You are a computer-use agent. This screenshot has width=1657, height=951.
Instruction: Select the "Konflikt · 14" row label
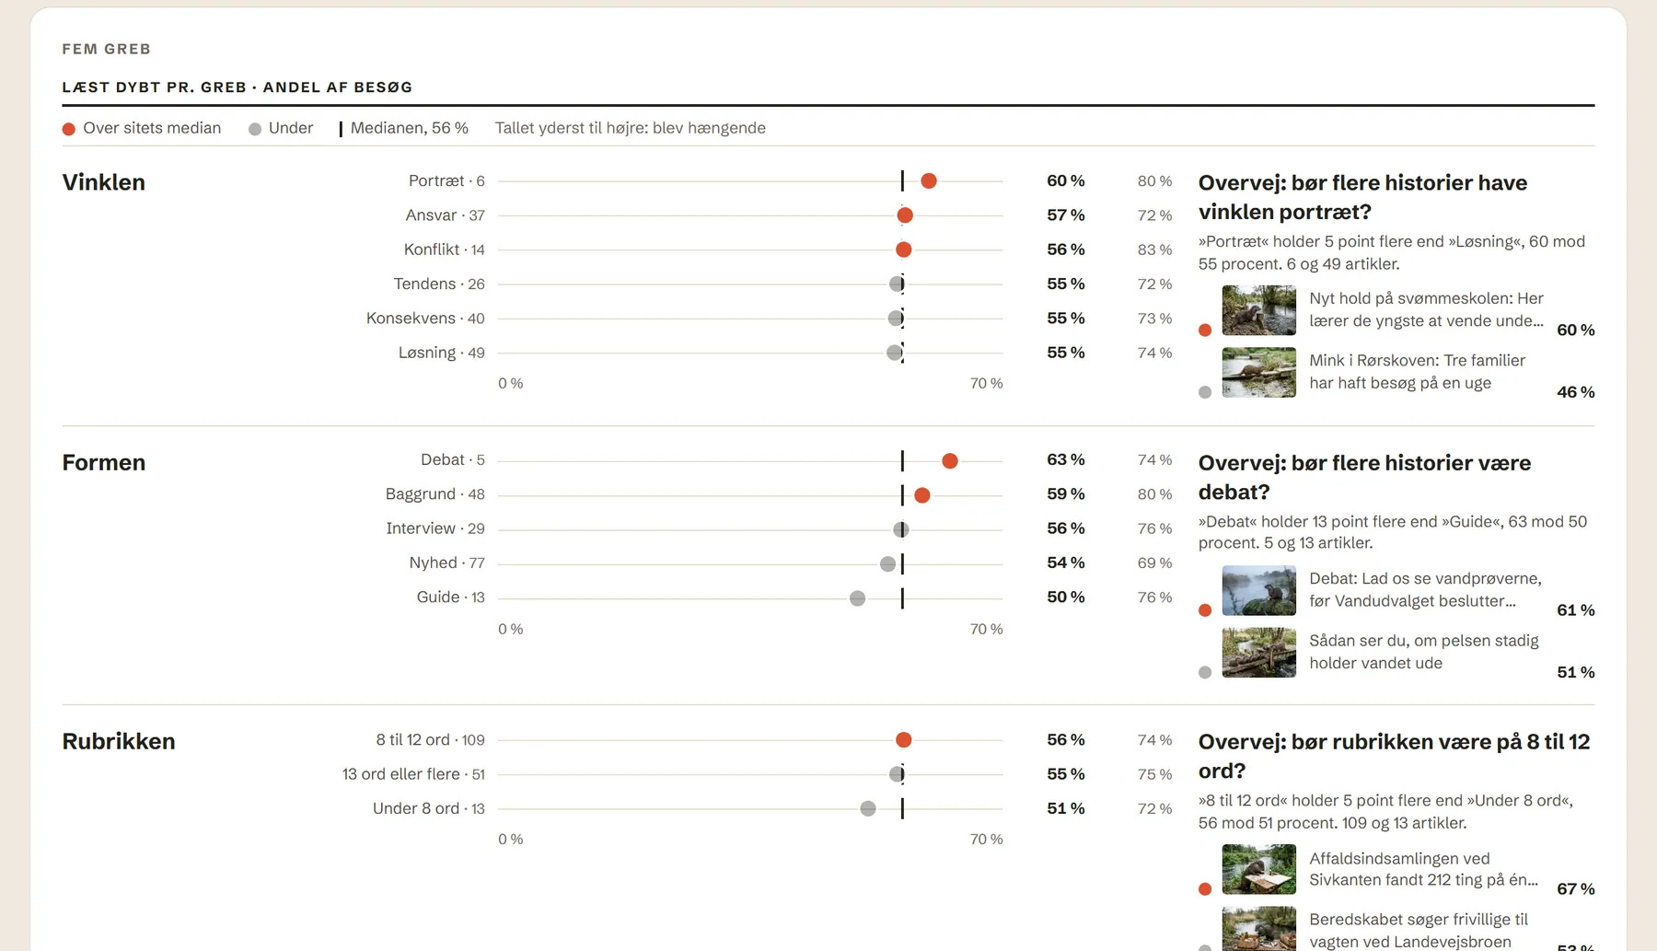pos(444,249)
